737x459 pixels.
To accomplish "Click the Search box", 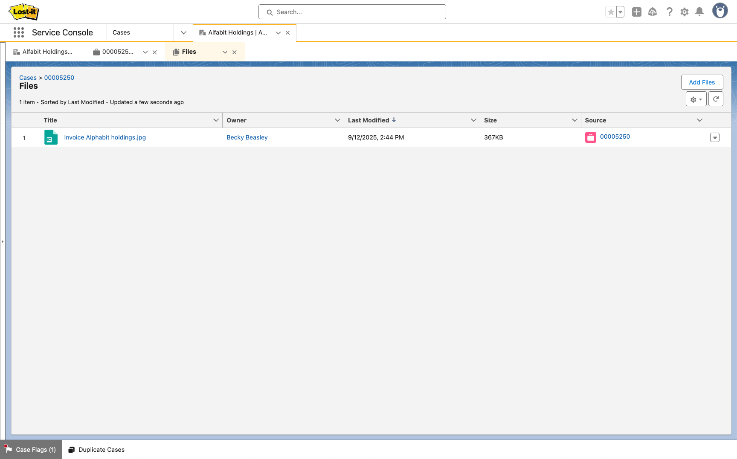I will coord(352,12).
